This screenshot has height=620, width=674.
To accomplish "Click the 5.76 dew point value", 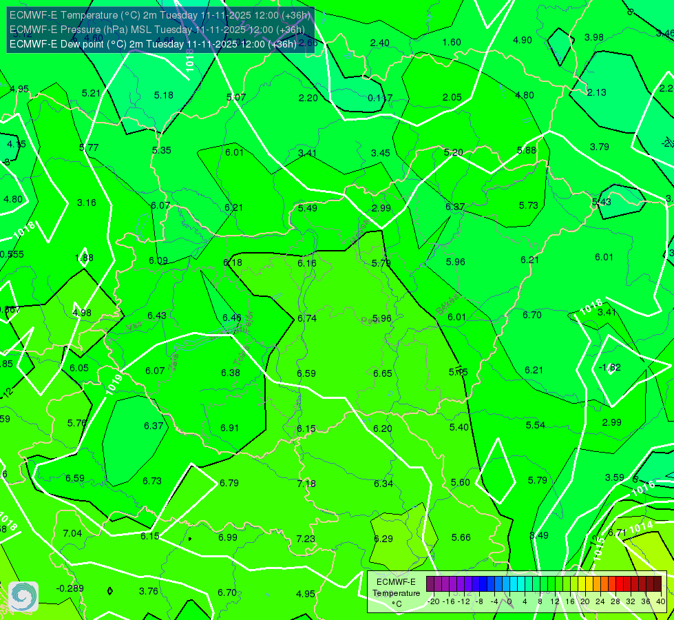I will 77,423.
